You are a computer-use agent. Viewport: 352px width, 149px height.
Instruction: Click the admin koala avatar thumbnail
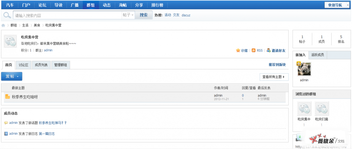pyautogui.click(x=304, y=69)
